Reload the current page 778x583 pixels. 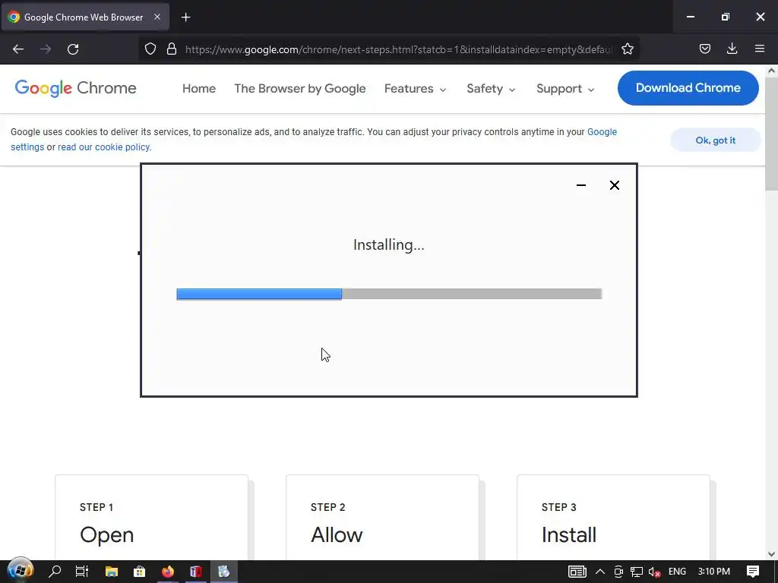[x=73, y=49]
